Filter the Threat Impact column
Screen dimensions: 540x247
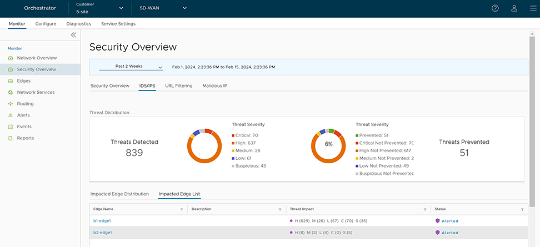[x=424, y=209]
